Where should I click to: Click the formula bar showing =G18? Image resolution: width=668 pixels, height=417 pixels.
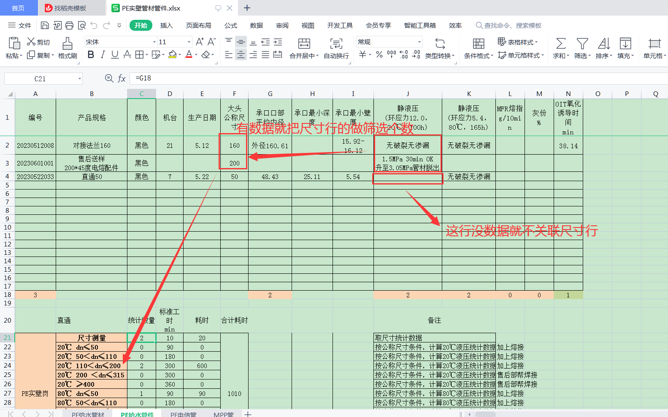coord(399,78)
